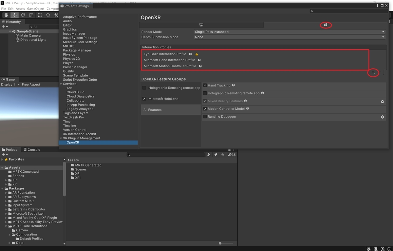The height and width of the screenshot is (251, 393).
Task: Search by type in Project panel
Action: 209,155
